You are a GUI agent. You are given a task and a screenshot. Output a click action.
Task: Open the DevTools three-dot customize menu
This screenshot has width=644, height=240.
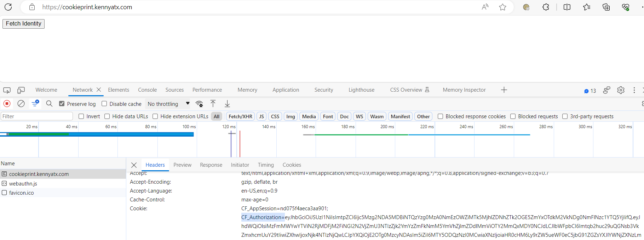click(634, 90)
